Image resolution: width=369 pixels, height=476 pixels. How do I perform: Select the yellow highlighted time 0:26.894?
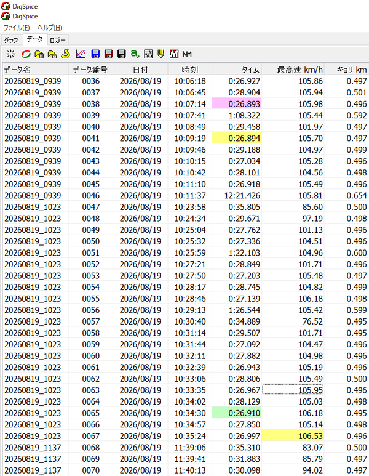click(237, 138)
